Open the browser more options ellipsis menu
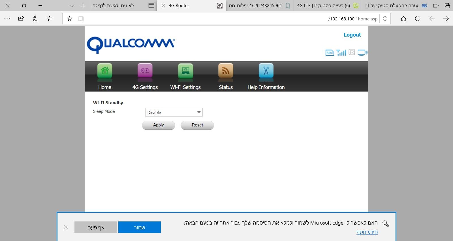 coord(7,19)
